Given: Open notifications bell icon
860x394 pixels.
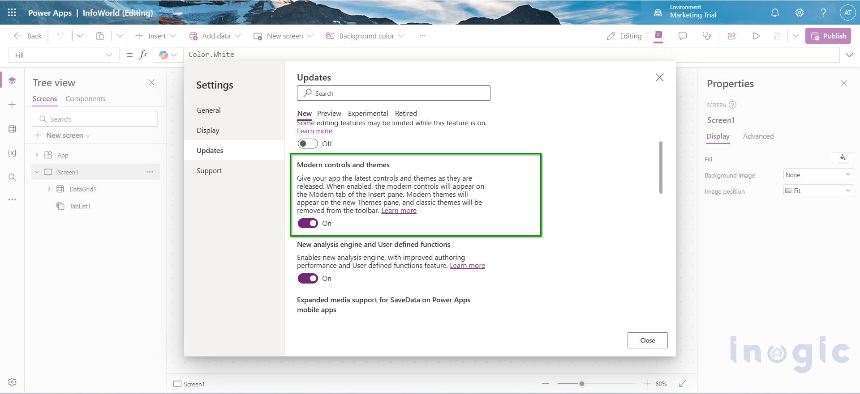Looking at the screenshot, I should point(775,13).
